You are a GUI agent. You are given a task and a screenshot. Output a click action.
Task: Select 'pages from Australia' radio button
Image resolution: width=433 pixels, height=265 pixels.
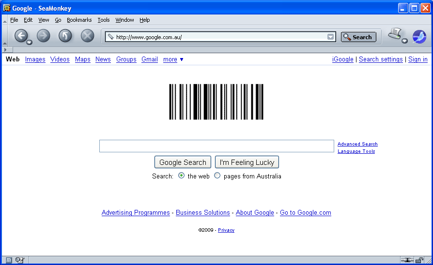tap(217, 176)
